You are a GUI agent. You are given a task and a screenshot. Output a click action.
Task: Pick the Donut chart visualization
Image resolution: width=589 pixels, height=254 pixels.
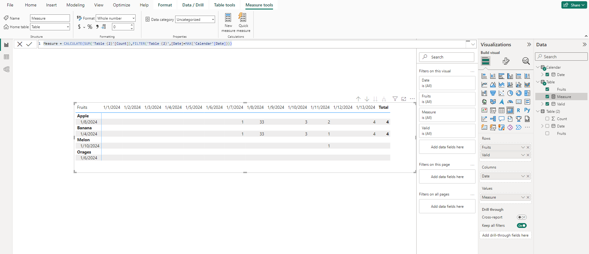click(x=519, y=93)
